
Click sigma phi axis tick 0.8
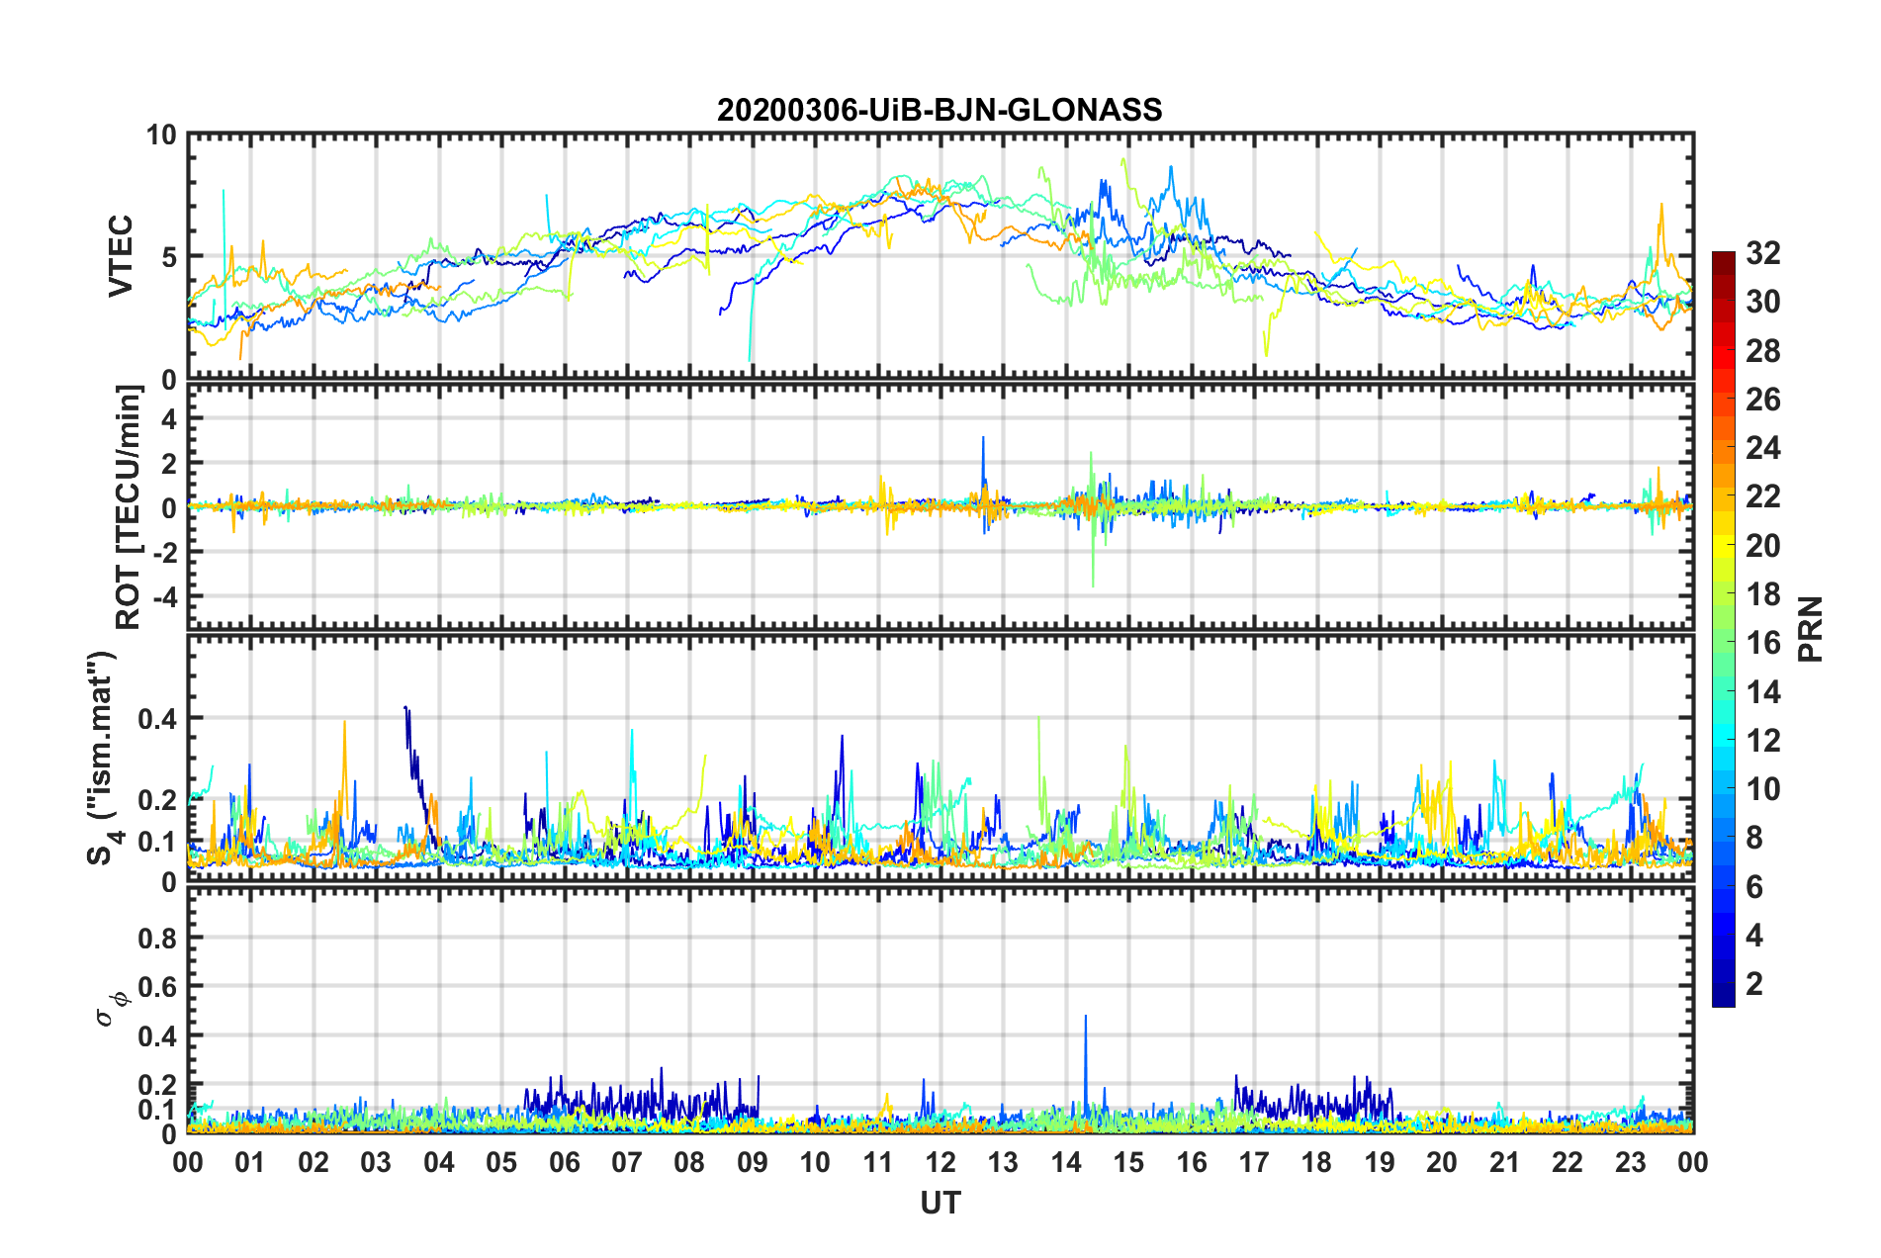coord(157,938)
